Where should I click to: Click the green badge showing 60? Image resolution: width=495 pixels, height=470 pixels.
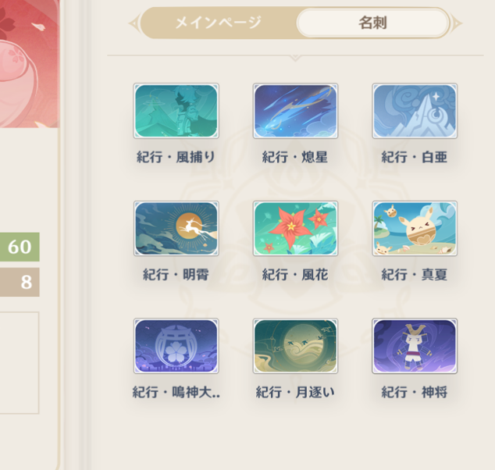[20, 247]
